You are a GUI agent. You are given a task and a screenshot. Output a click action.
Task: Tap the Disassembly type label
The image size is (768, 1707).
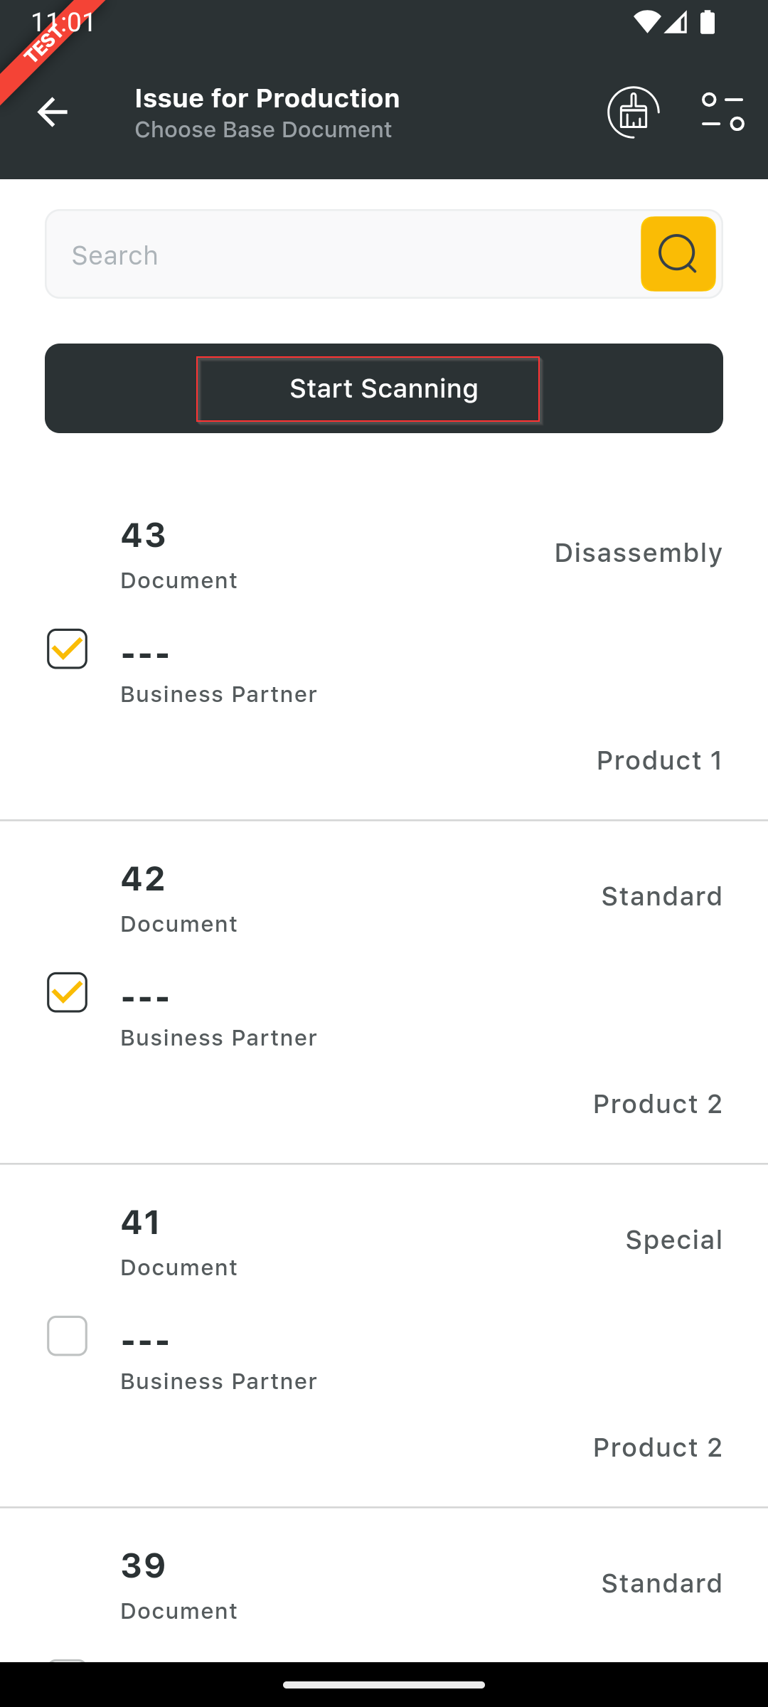point(638,553)
